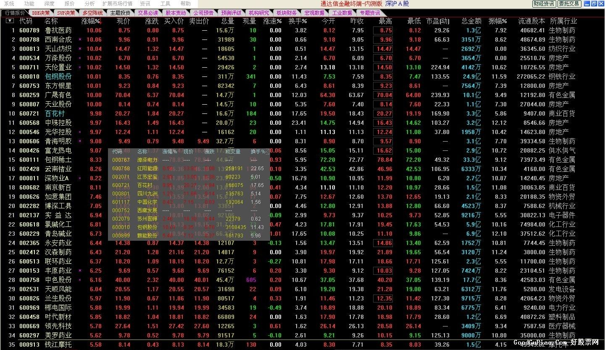
Task: Switch to the 交易必读 tab
Action: [148, 13]
